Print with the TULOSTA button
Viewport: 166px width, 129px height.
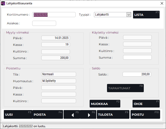click(113, 114)
